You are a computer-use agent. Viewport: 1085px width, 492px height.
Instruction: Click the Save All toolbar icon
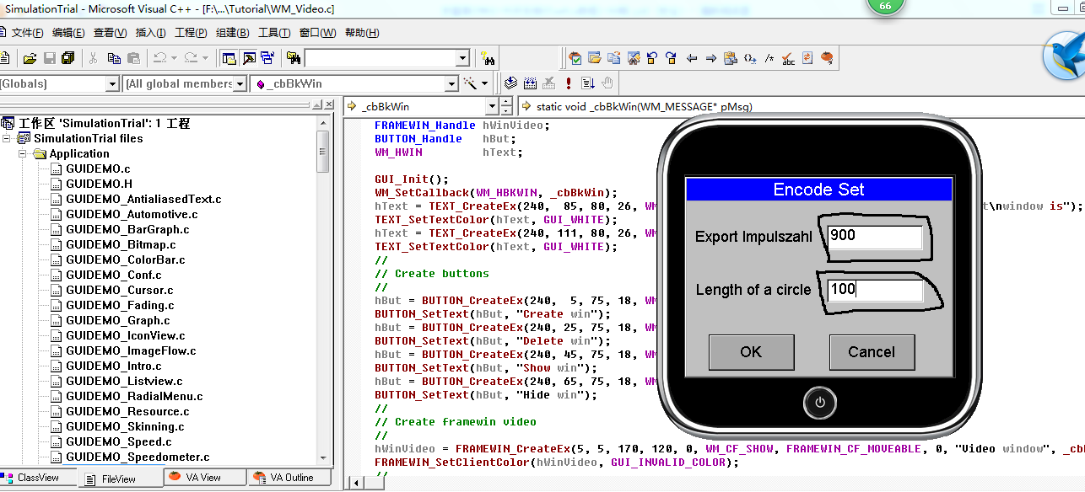click(67, 58)
